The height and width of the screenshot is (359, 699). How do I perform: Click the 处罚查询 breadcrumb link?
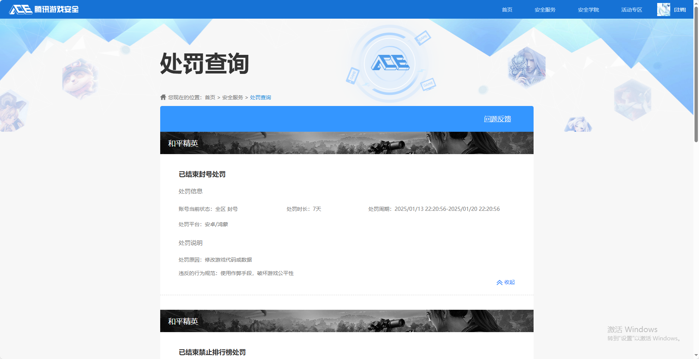tap(260, 97)
